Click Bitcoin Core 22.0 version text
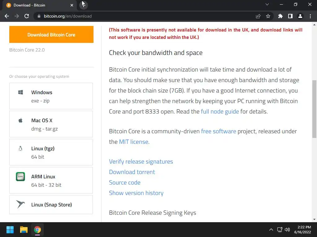 (27, 50)
